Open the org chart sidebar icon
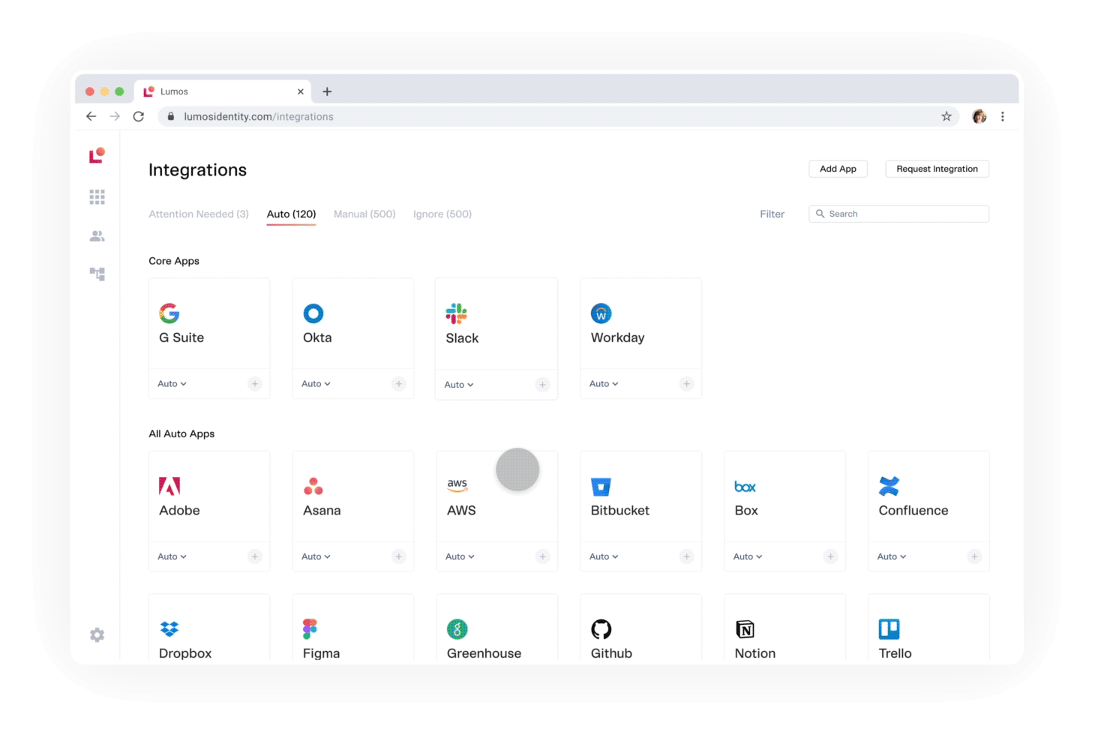1095x735 pixels. (97, 274)
